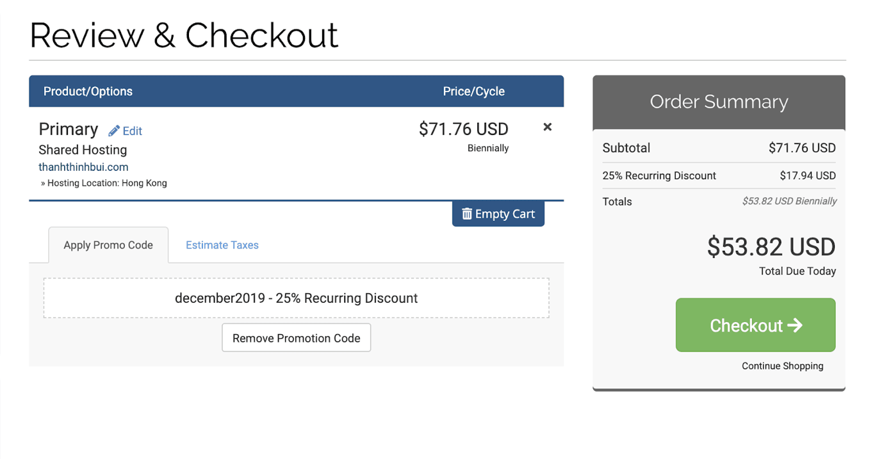This screenshot has width=884, height=459.
Task: Click the Empty Cart button
Action: [x=498, y=214]
